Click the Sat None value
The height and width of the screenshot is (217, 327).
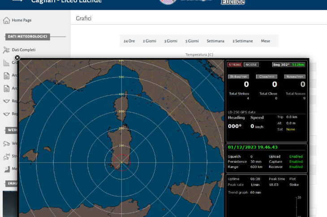(x=291, y=129)
